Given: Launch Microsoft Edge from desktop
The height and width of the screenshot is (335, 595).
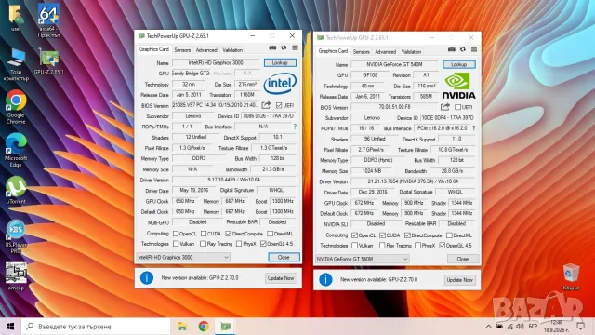Looking at the screenshot, I should (16, 151).
